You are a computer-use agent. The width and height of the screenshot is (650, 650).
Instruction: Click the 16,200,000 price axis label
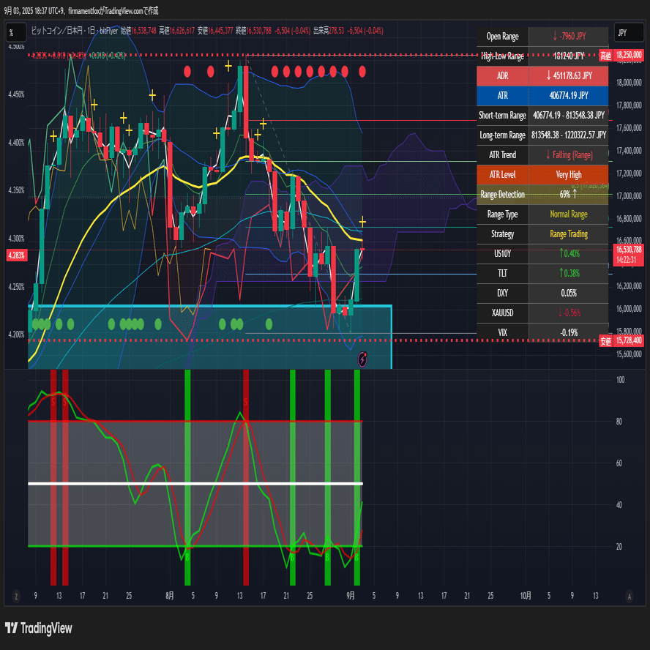[x=629, y=286]
